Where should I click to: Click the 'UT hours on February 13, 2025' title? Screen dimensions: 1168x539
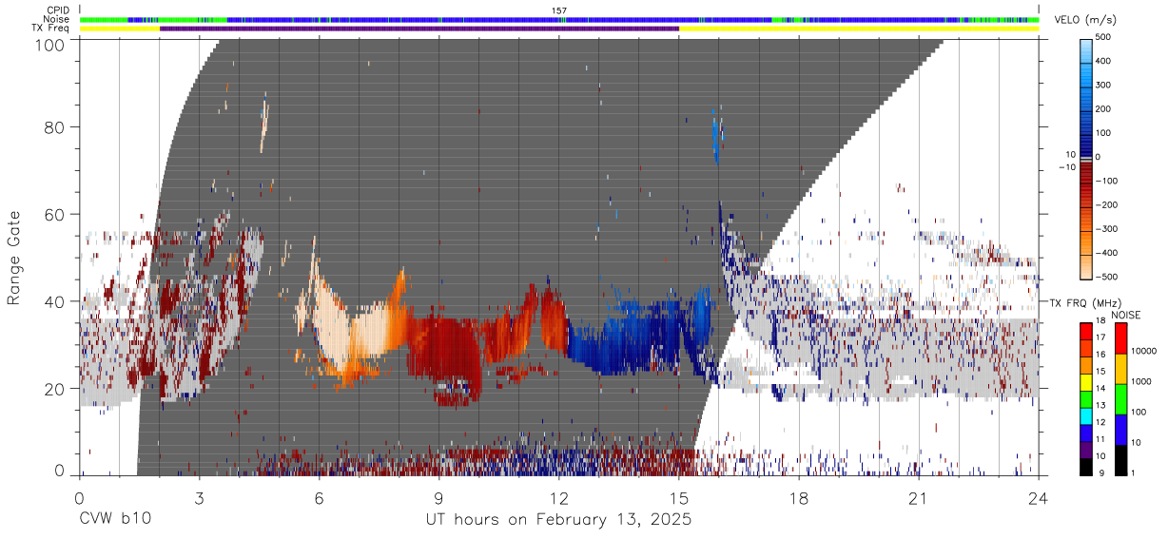(559, 521)
